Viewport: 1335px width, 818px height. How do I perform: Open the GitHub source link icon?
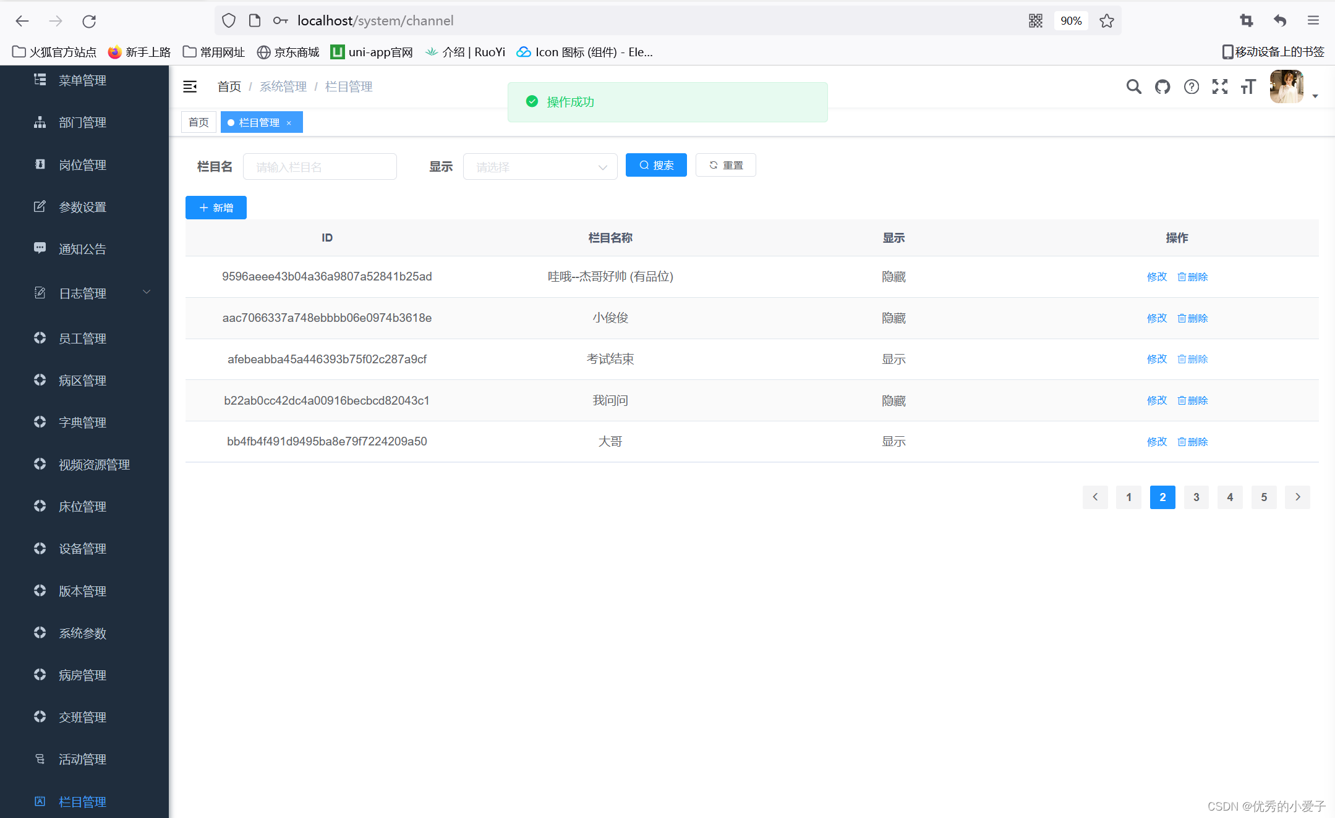pos(1162,86)
